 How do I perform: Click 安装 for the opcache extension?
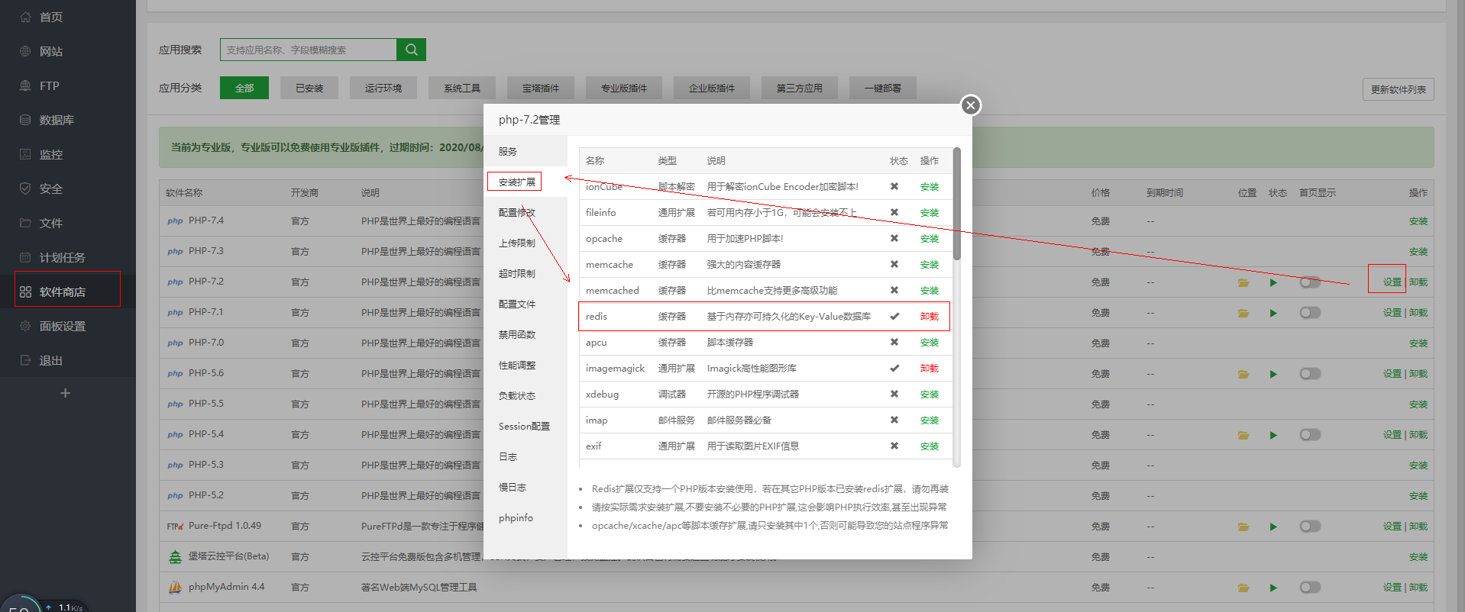[929, 239]
